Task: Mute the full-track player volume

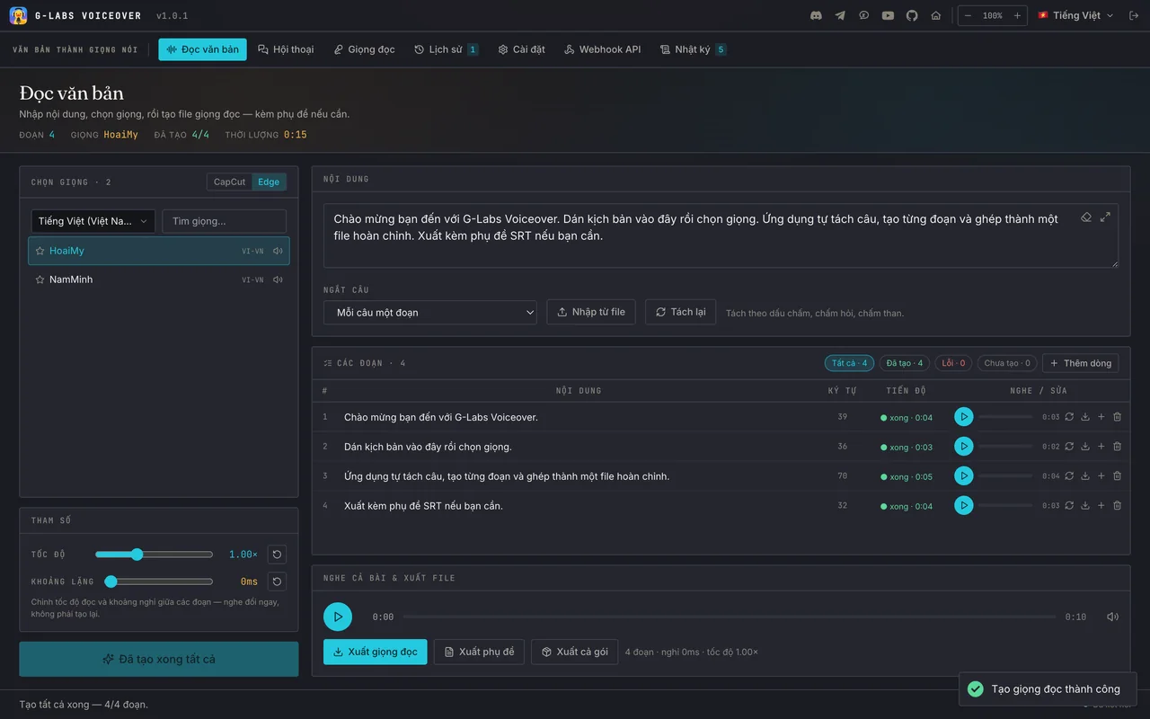Action: (x=1113, y=617)
